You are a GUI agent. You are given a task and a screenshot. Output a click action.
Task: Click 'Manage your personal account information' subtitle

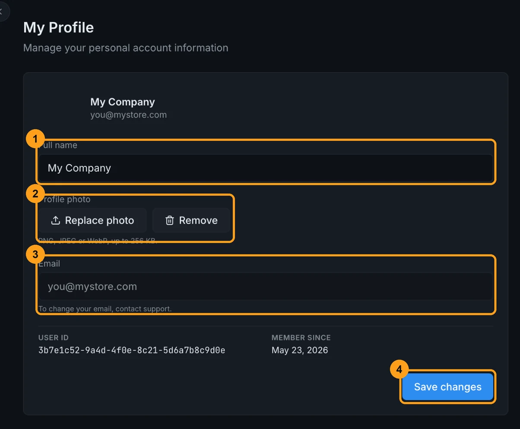click(x=126, y=48)
